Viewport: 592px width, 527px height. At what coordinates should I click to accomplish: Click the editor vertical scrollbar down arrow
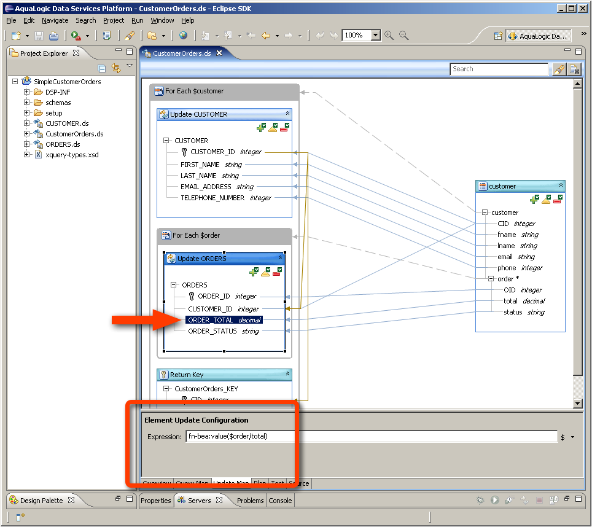pos(577,404)
